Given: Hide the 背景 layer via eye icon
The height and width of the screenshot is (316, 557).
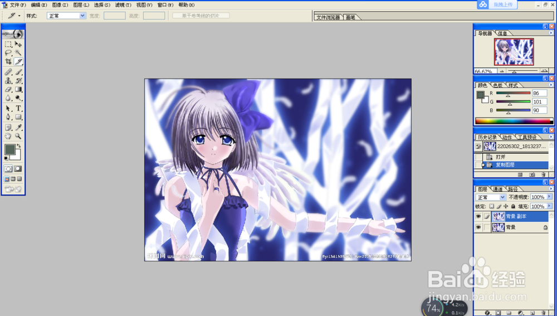Looking at the screenshot, I should [478, 227].
